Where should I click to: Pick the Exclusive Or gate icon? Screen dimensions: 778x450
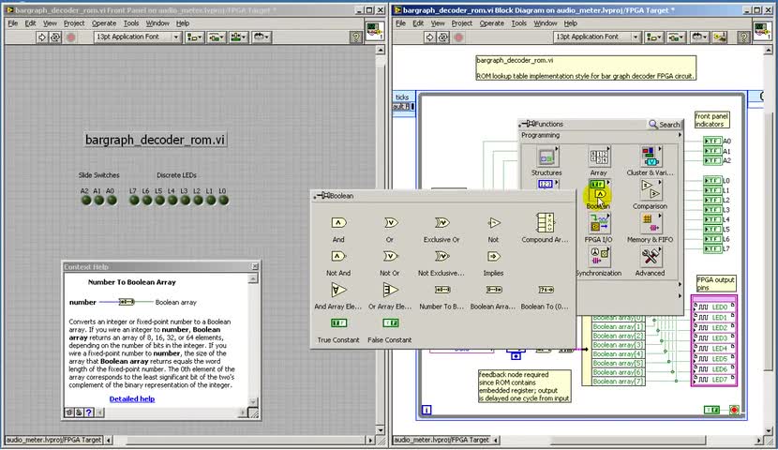click(x=441, y=223)
